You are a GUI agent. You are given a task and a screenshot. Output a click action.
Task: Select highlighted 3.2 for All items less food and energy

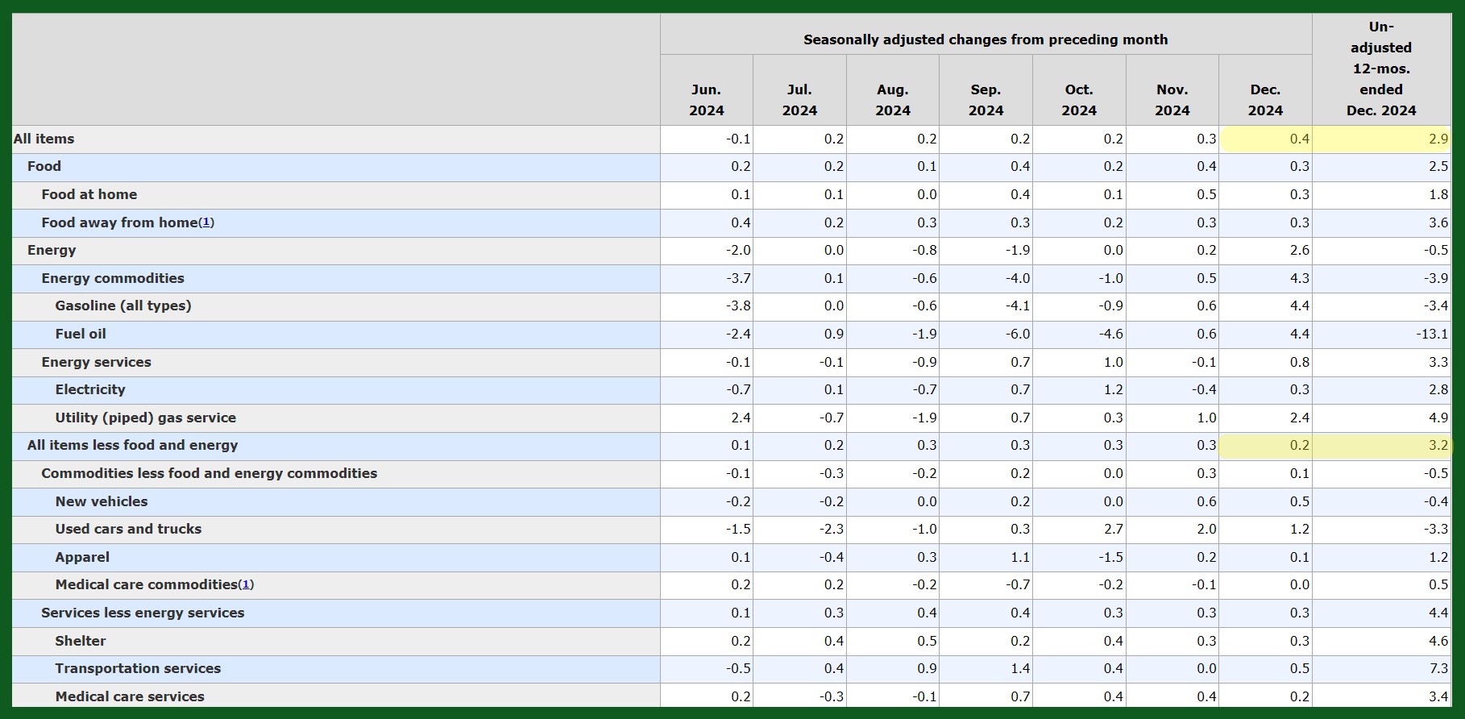[1438, 445]
